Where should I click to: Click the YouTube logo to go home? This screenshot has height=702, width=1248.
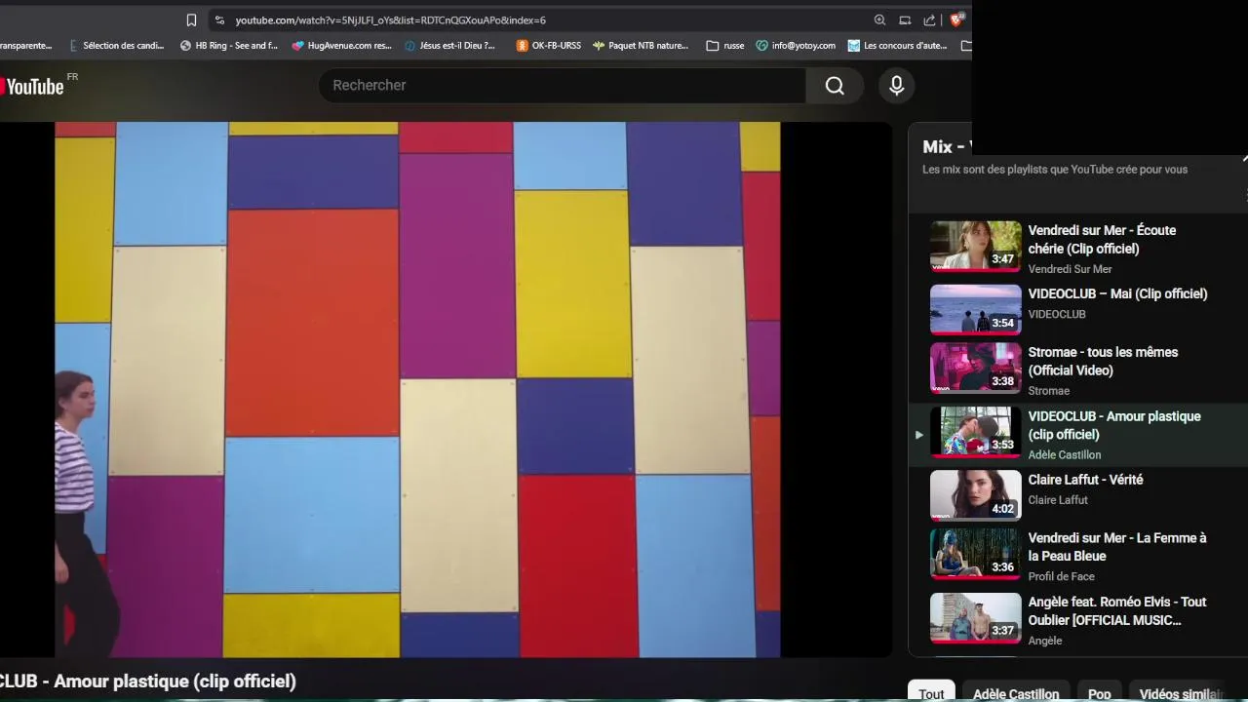coord(35,86)
